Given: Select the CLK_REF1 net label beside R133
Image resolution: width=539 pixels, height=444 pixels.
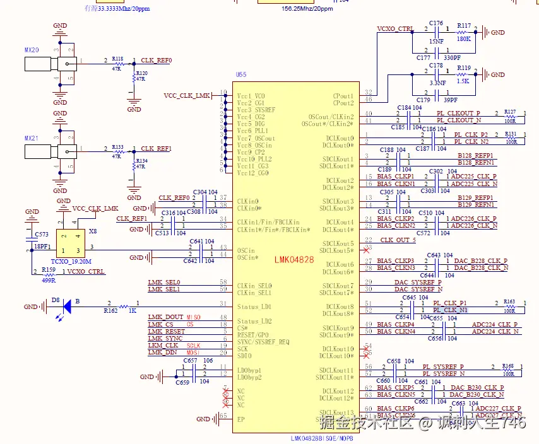Looking at the screenshot, I should pyautogui.click(x=156, y=148).
